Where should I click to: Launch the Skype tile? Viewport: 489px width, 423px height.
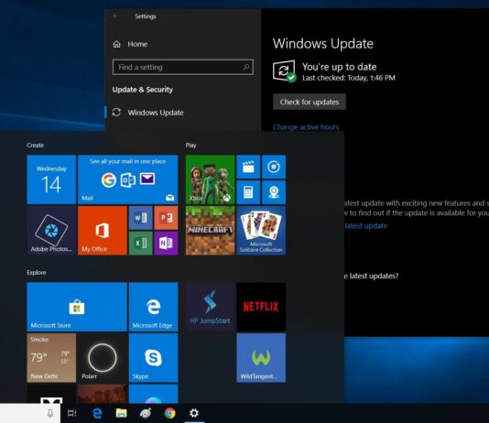(x=154, y=358)
